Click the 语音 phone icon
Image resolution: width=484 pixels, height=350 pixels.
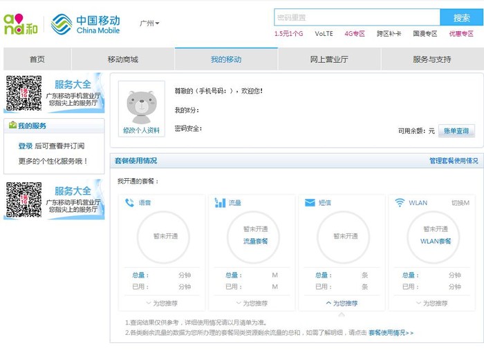[x=129, y=202]
